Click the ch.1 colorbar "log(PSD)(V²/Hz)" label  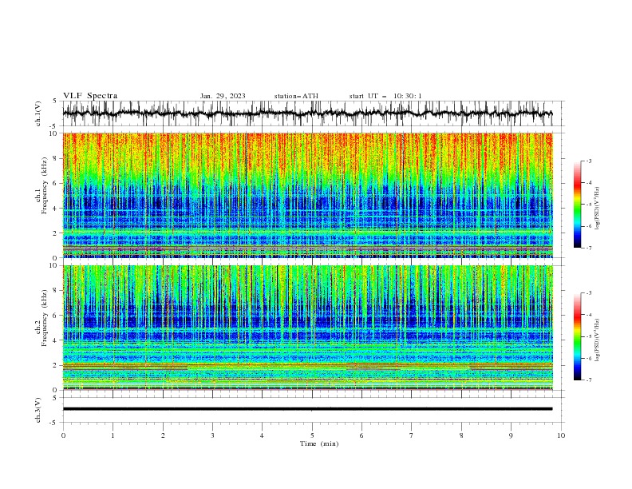pos(597,209)
